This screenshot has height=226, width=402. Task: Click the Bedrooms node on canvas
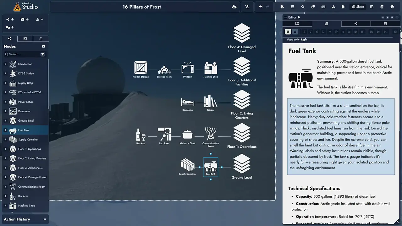[x=187, y=104]
